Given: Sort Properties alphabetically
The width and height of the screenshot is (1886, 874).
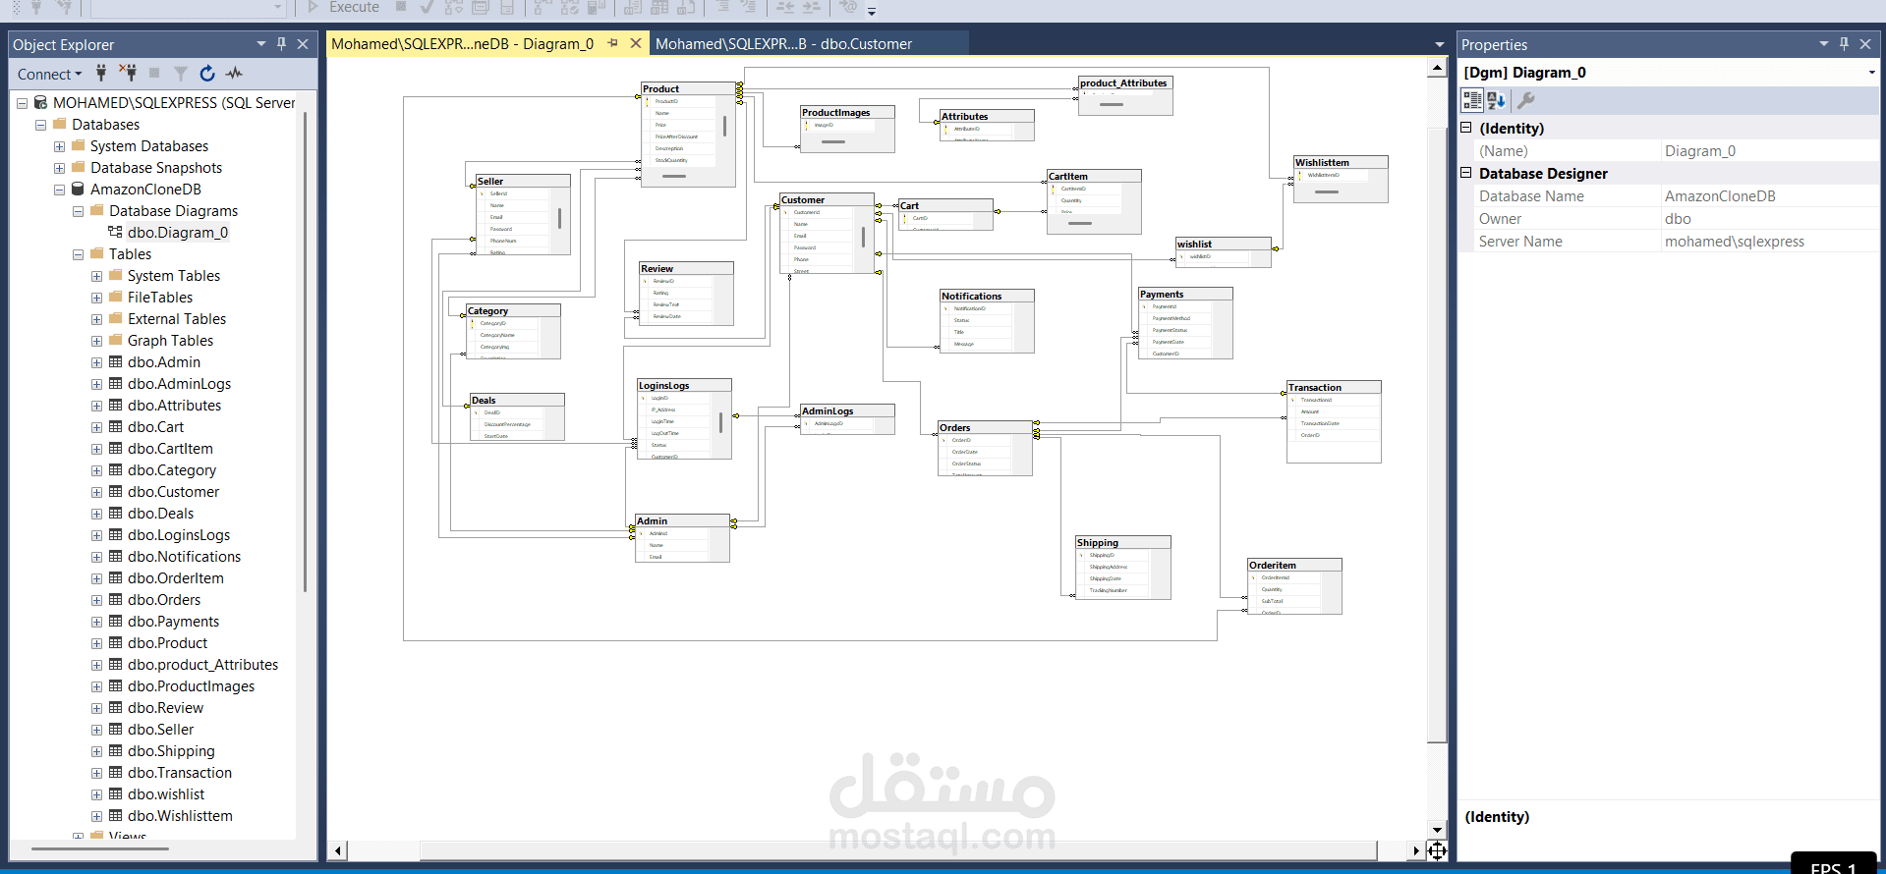Looking at the screenshot, I should pyautogui.click(x=1497, y=100).
